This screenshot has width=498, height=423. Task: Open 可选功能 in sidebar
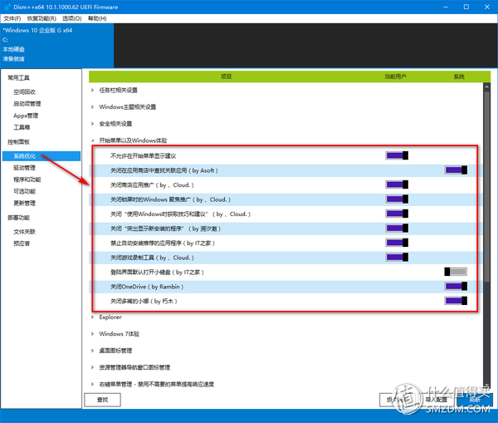pos(24,191)
